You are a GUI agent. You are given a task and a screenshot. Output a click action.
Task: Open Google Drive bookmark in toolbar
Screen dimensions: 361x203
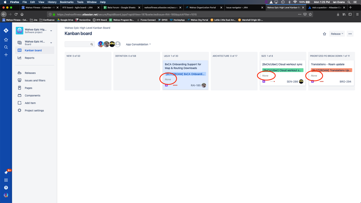pos(65,20)
